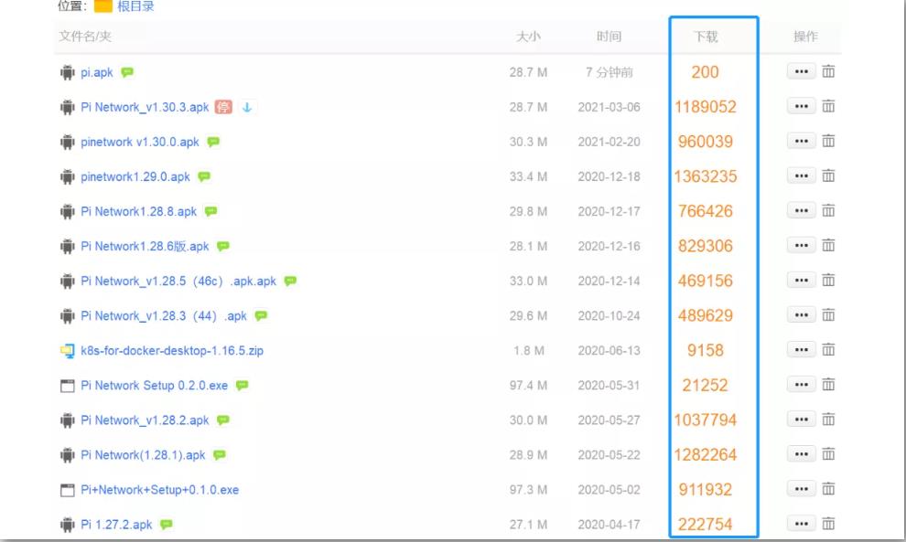The height and width of the screenshot is (542, 906).
Task: Expand the ellipsis menu for pinetwork v1.30.0.apk
Action: point(802,141)
